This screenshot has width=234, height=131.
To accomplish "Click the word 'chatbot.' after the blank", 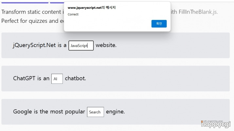I will [75, 78].
